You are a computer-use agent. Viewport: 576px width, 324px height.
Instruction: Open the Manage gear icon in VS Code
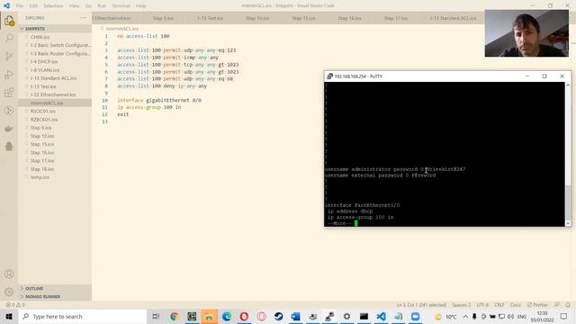[x=9, y=292]
